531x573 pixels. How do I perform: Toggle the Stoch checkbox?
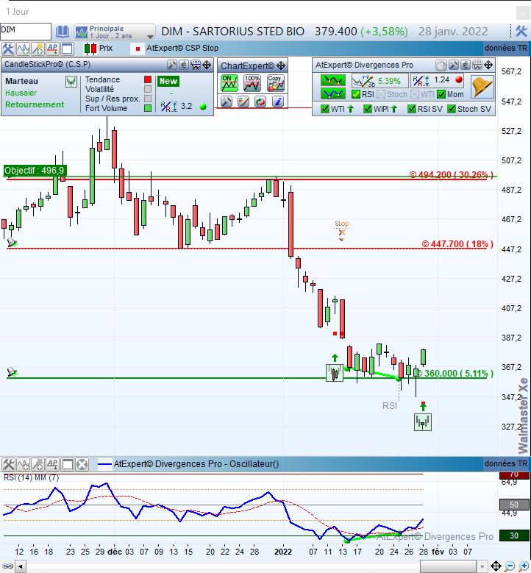click(x=381, y=94)
